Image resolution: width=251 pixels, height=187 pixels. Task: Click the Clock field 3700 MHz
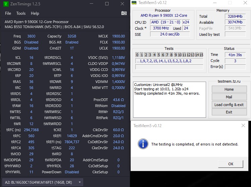tap(161, 28)
